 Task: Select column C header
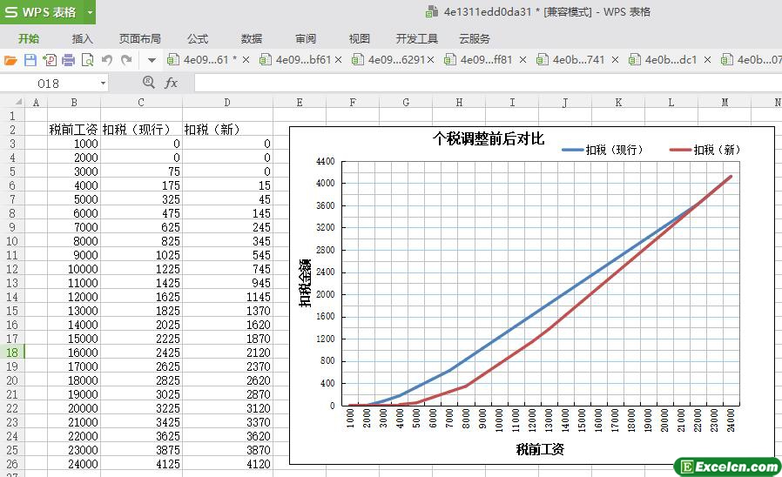[141, 103]
